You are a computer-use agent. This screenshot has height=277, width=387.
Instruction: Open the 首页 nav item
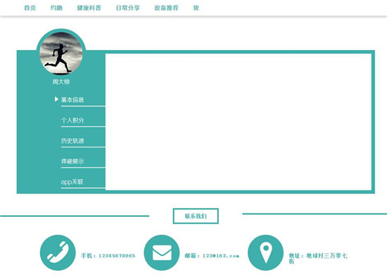pos(30,8)
